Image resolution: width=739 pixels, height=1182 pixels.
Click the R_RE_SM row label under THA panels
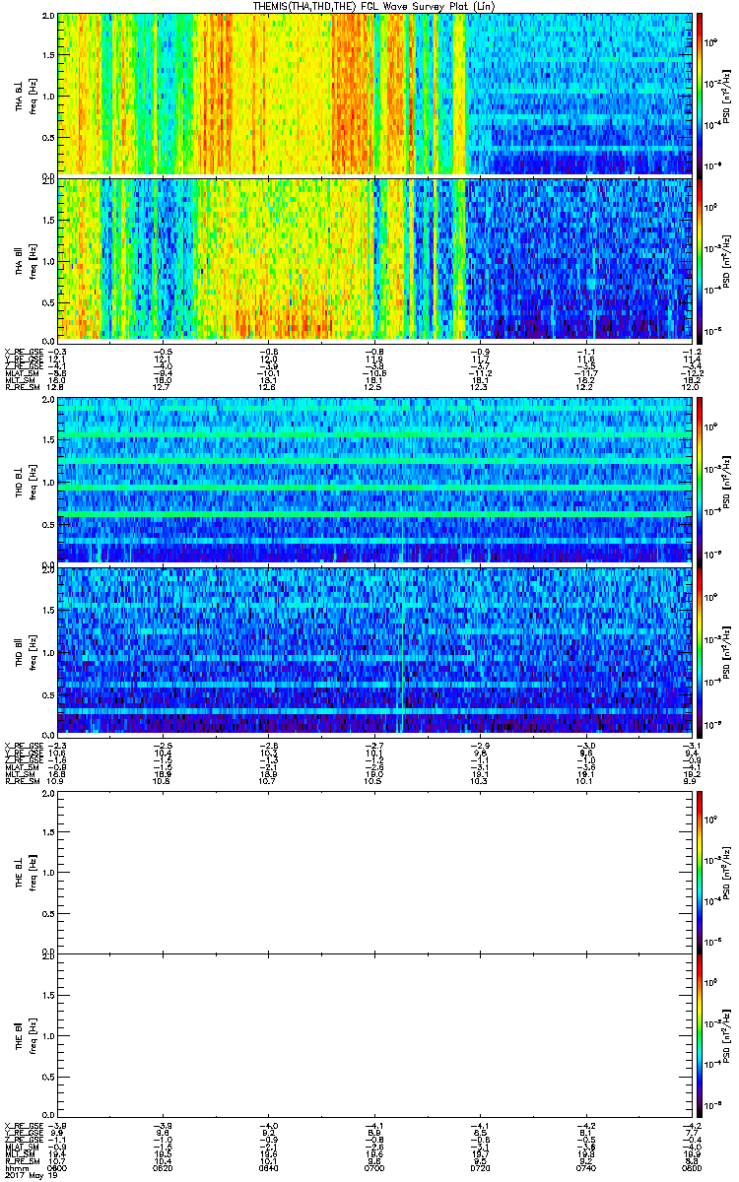(x=21, y=387)
